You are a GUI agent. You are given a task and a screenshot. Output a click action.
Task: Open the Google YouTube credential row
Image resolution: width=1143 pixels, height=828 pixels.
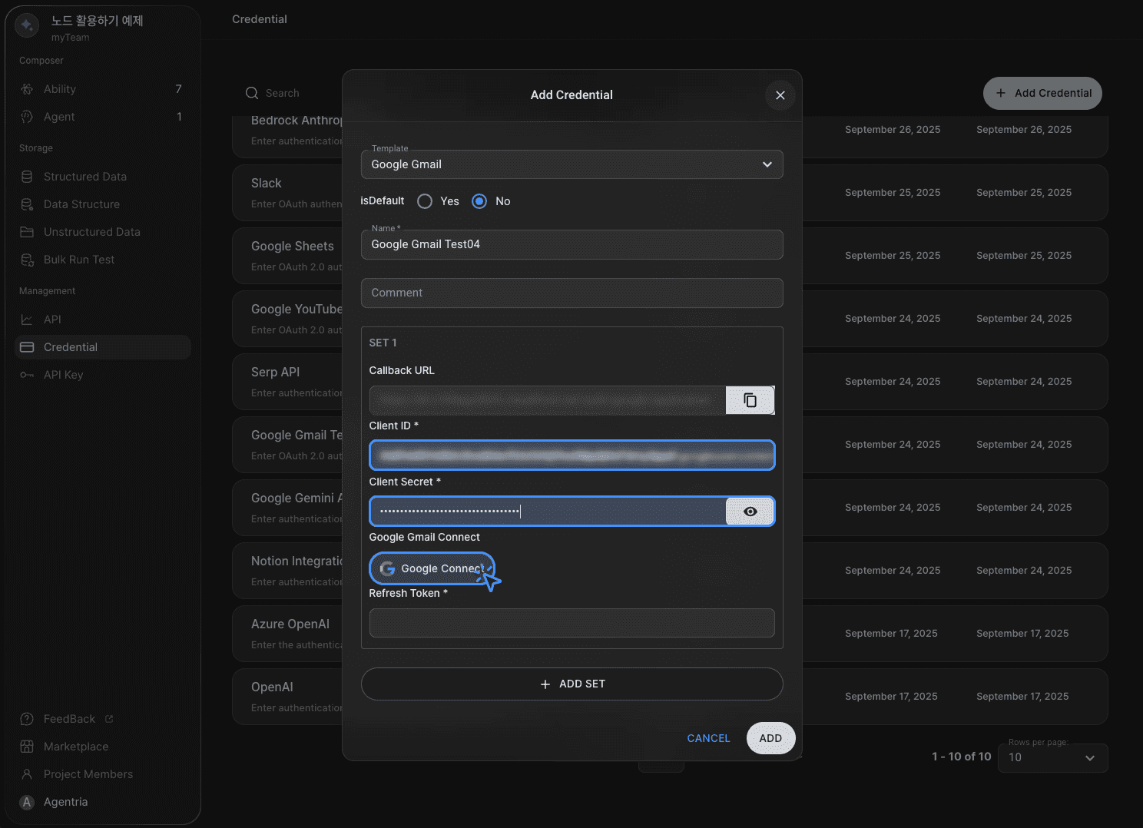pos(670,319)
